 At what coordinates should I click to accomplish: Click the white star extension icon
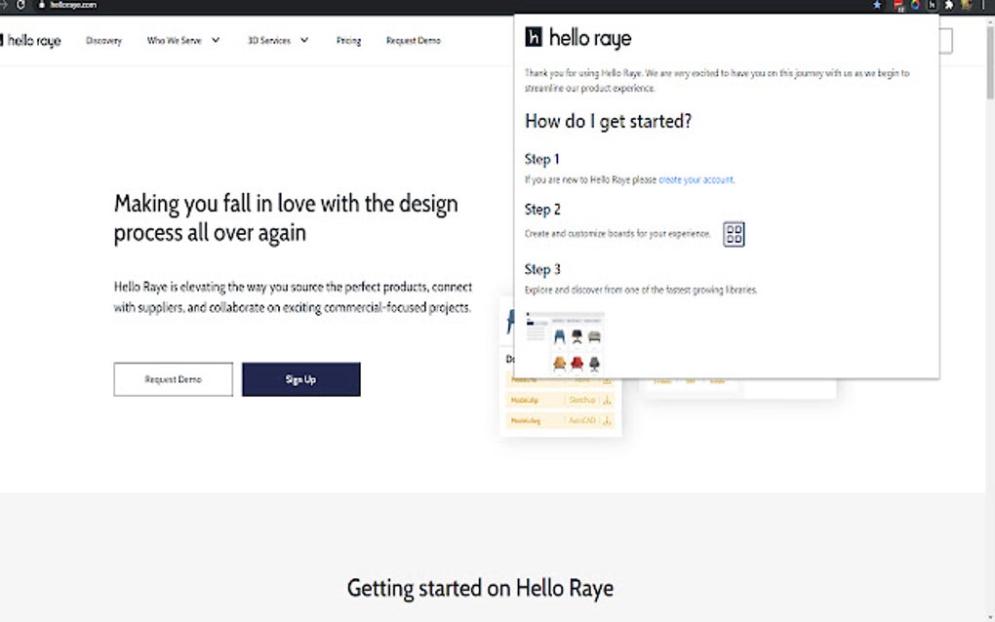[948, 5]
